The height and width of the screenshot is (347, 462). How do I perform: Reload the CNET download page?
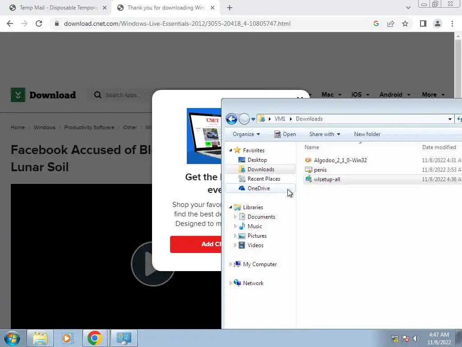pos(39,23)
